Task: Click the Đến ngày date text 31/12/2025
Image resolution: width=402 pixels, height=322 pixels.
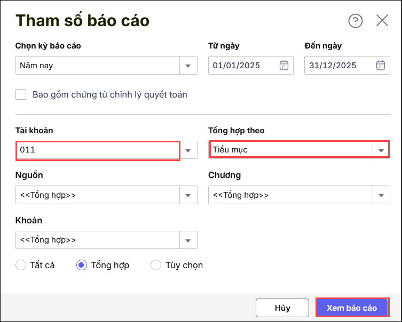Action: pyautogui.click(x=333, y=66)
